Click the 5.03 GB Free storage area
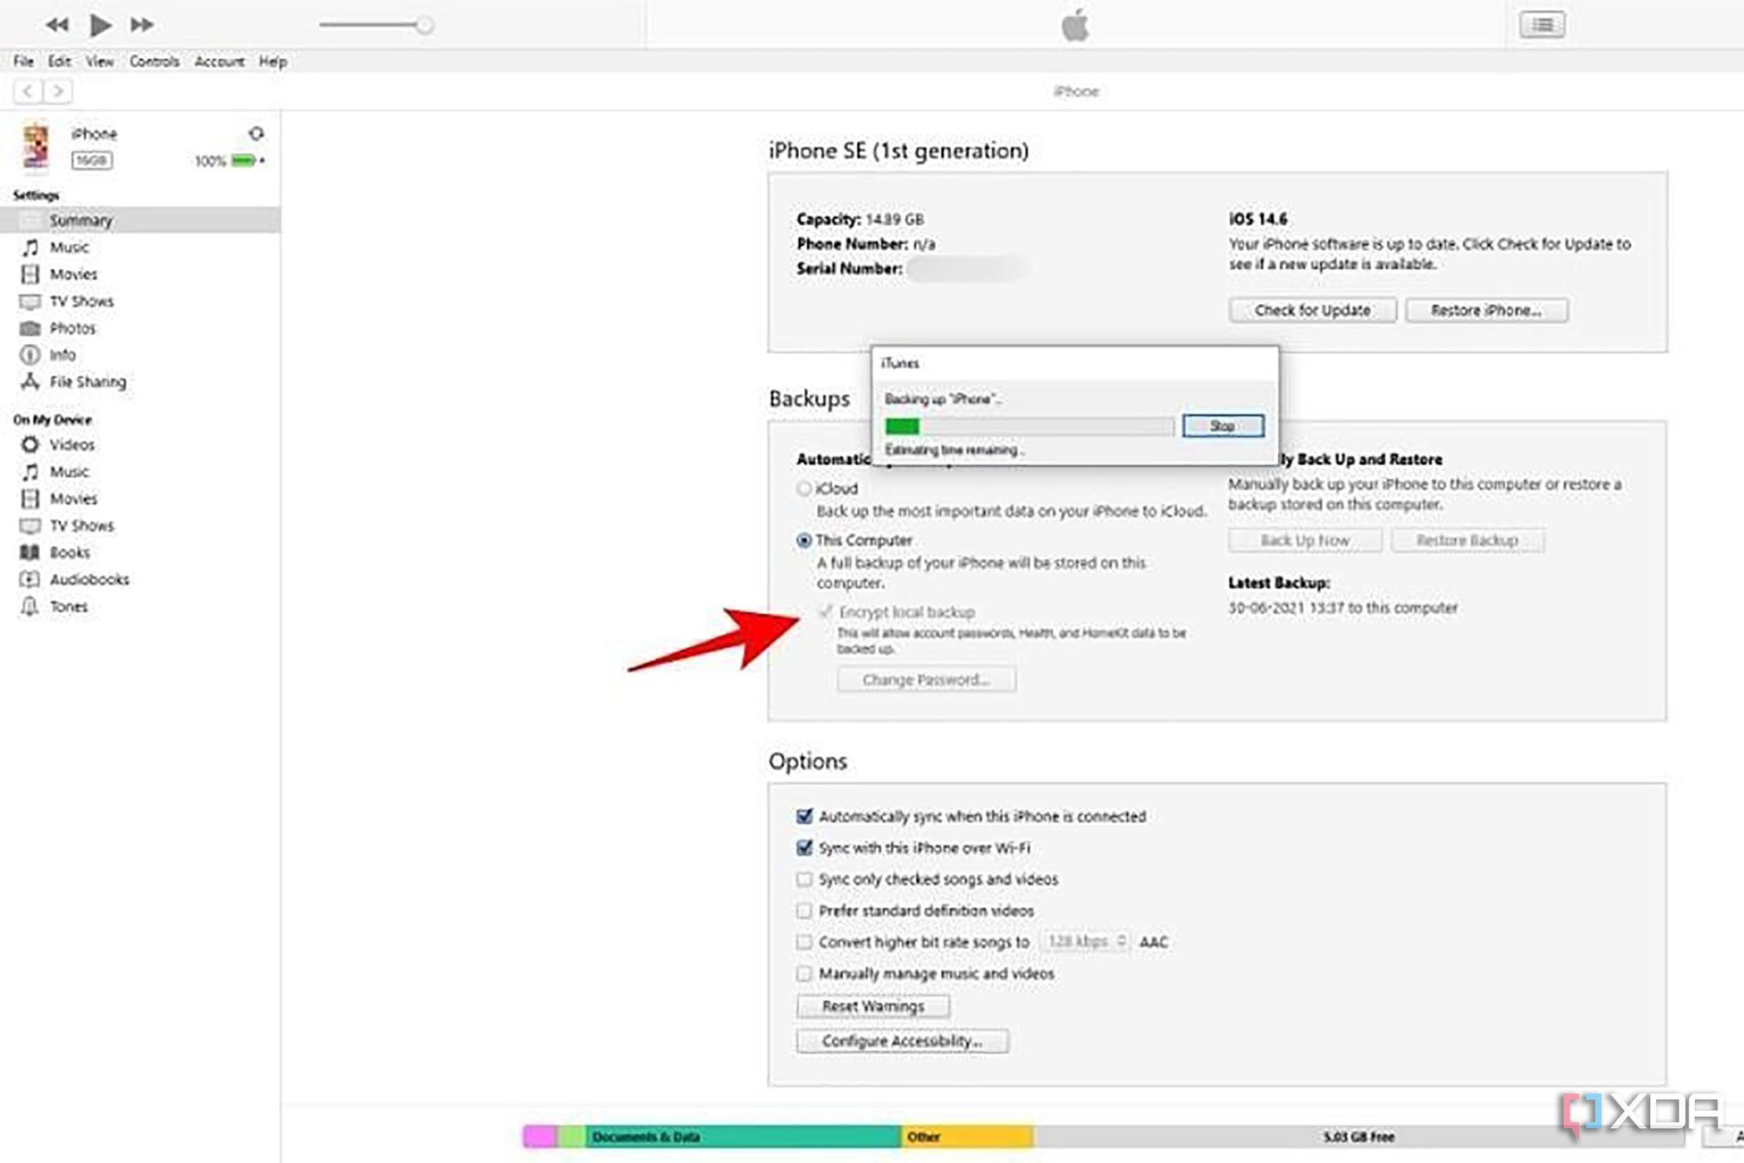Viewport: 1744px width, 1163px height. click(x=1359, y=1136)
